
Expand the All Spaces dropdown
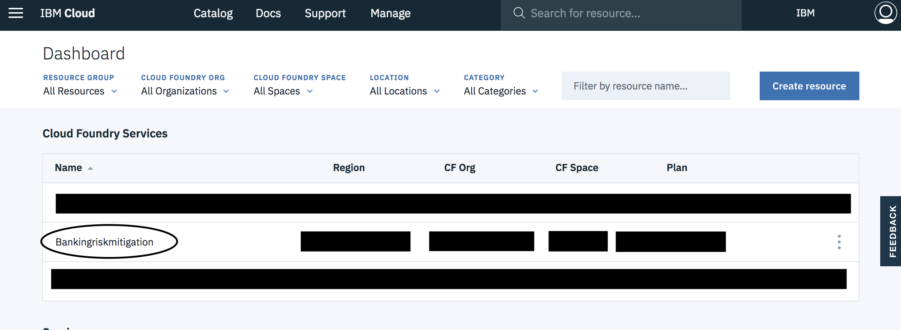[x=283, y=91]
